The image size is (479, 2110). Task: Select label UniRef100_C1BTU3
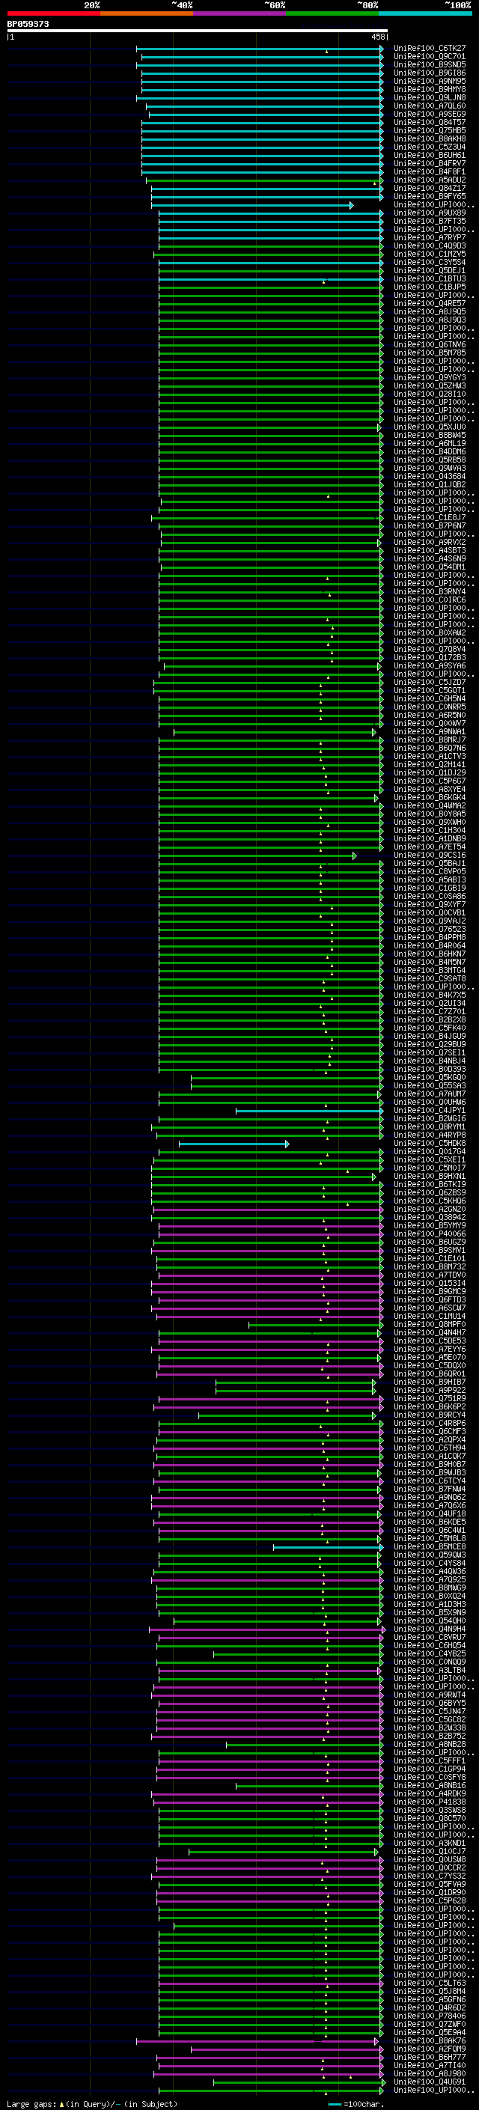[x=429, y=278]
